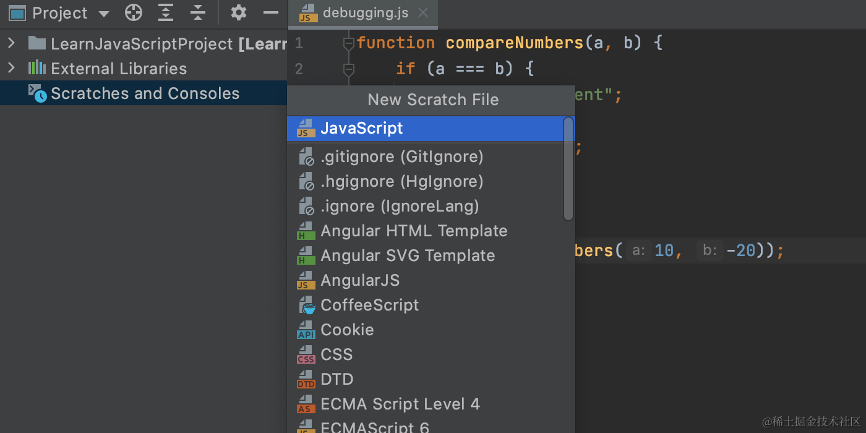
Task: Click the CoffeeScript file type icon
Action: click(306, 305)
